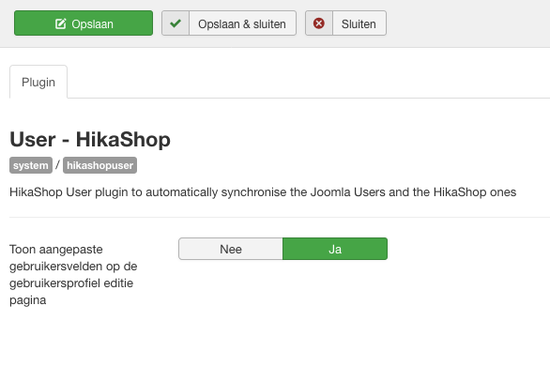
Task: Close the plugin editor via Sluiten
Action: tap(345, 23)
